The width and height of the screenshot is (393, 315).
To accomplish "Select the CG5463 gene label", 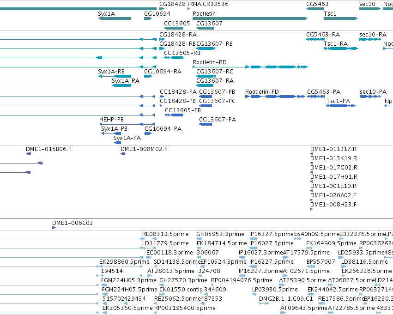I will (x=317, y=4).
